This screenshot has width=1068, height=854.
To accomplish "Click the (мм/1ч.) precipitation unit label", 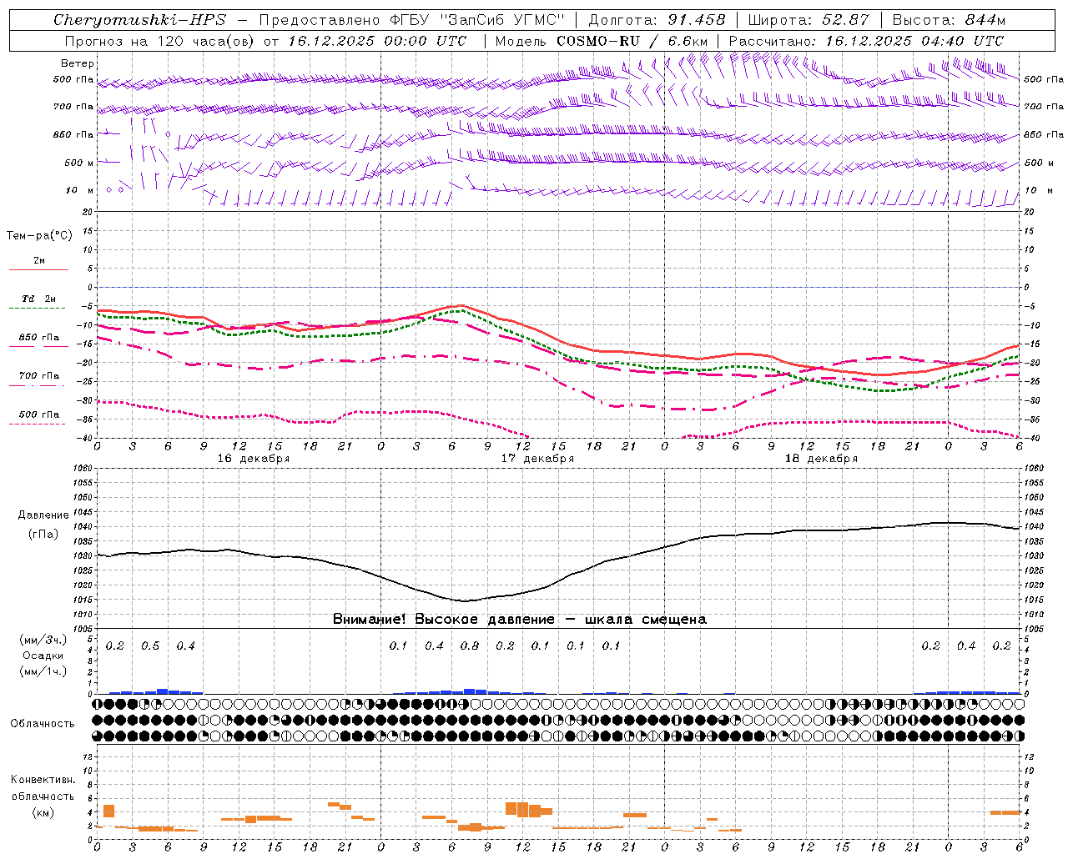I will [x=43, y=671].
